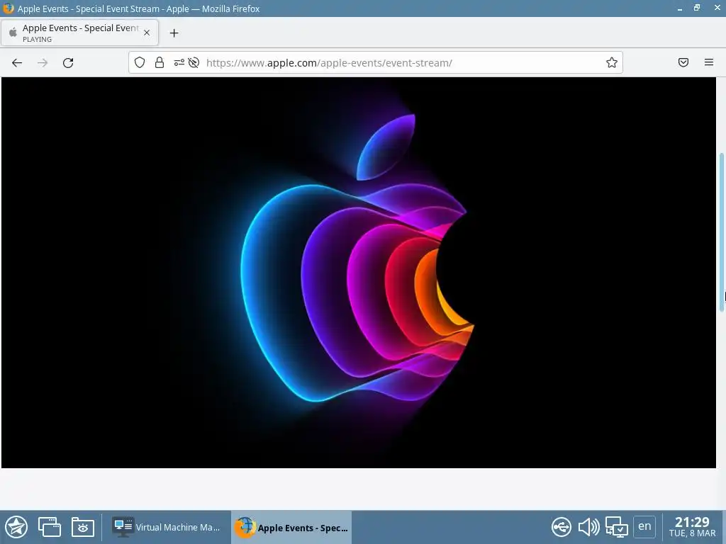The width and height of the screenshot is (726, 544).
Task: Open the file manager taskbar icon
Action: pyautogui.click(x=83, y=527)
